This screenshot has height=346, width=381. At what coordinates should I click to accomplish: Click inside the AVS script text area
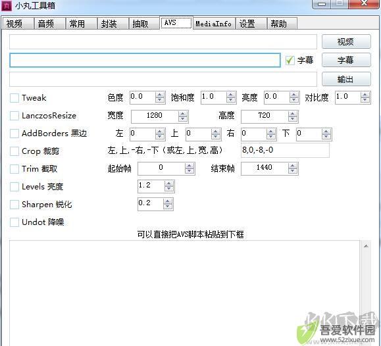[185, 293]
